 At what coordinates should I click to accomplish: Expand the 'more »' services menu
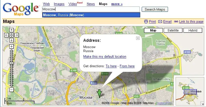(117, 4)
